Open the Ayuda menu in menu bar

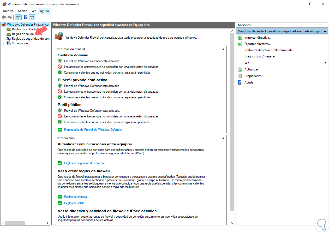click(x=44, y=11)
